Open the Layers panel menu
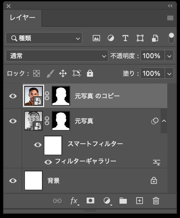The image size is (180, 218). tap(170, 18)
